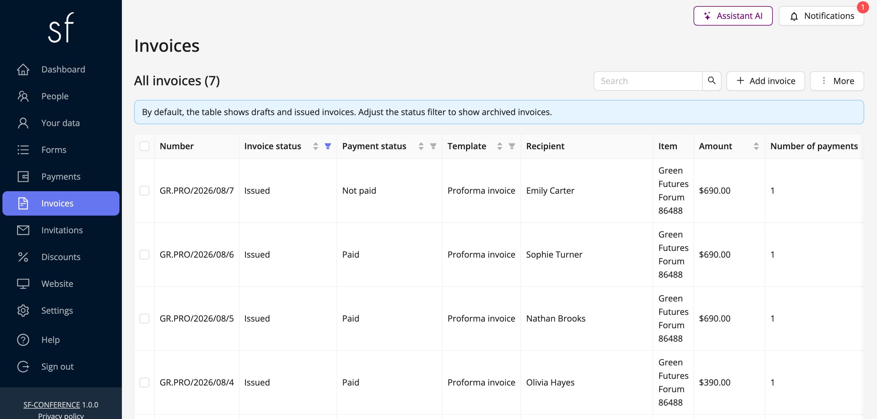Viewport: 877px width, 419px height.
Task: Sort by Invoice status column
Action: click(x=316, y=146)
